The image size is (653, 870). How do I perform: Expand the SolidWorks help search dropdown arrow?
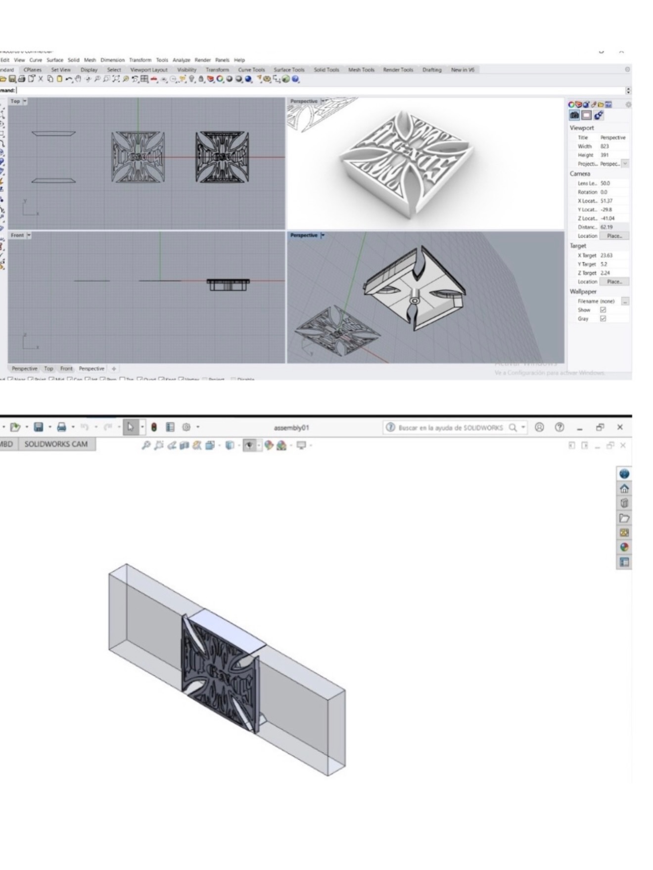[x=523, y=427]
